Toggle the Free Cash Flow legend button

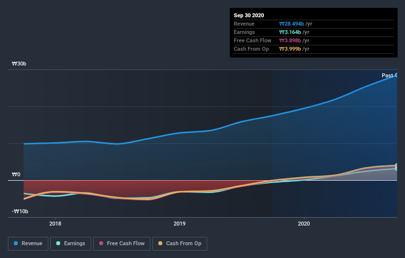122,244
